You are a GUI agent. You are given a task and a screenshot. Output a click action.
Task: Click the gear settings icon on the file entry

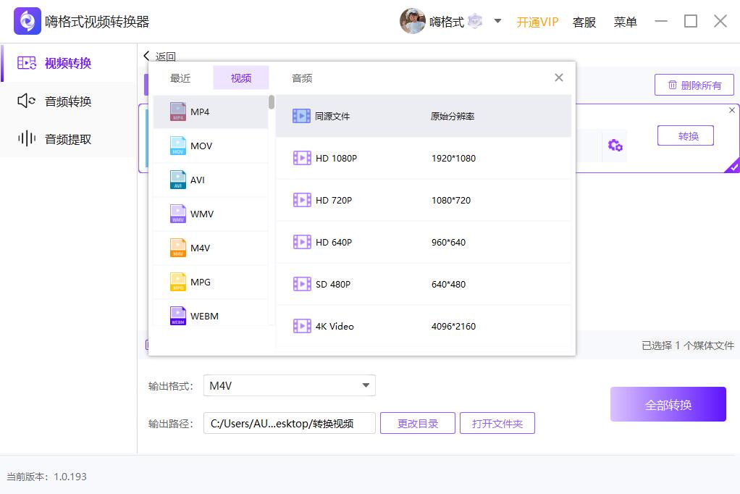coord(615,145)
